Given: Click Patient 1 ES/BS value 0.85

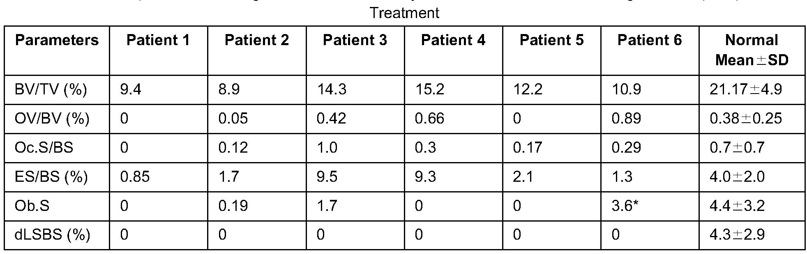Looking at the screenshot, I should 135,176.
